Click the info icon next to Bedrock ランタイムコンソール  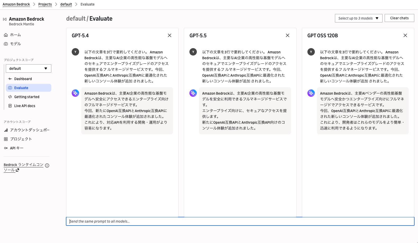point(47,166)
